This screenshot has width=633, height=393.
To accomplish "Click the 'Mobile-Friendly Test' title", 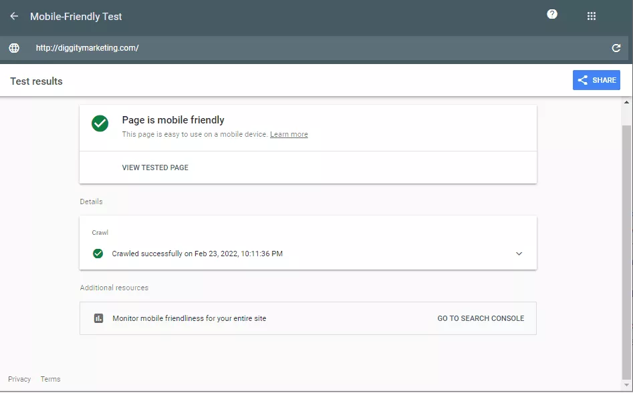I will click(76, 17).
